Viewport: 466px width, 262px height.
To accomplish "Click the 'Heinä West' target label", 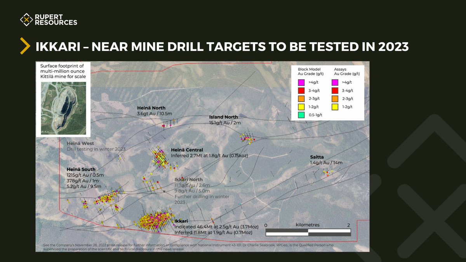I will pos(80,144).
